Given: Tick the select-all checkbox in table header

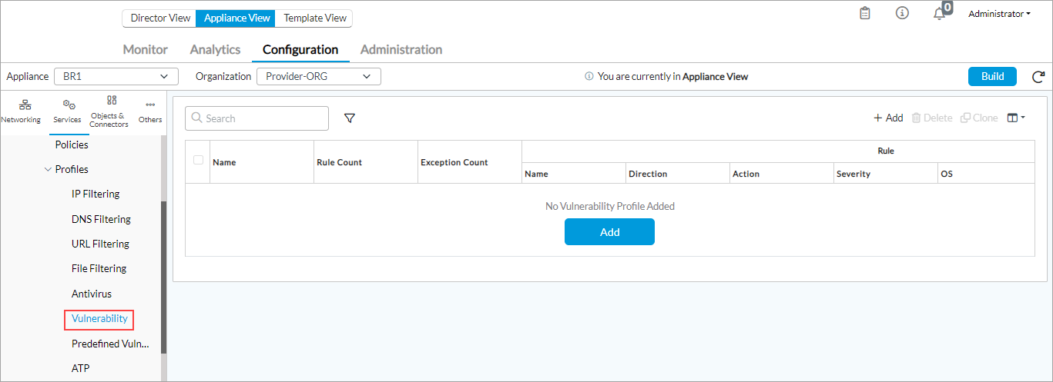Looking at the screenshot, I should click(198, 160).
